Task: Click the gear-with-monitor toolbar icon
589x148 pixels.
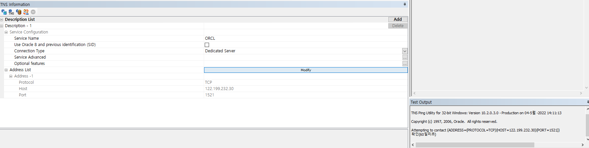Action: [4, 12]
